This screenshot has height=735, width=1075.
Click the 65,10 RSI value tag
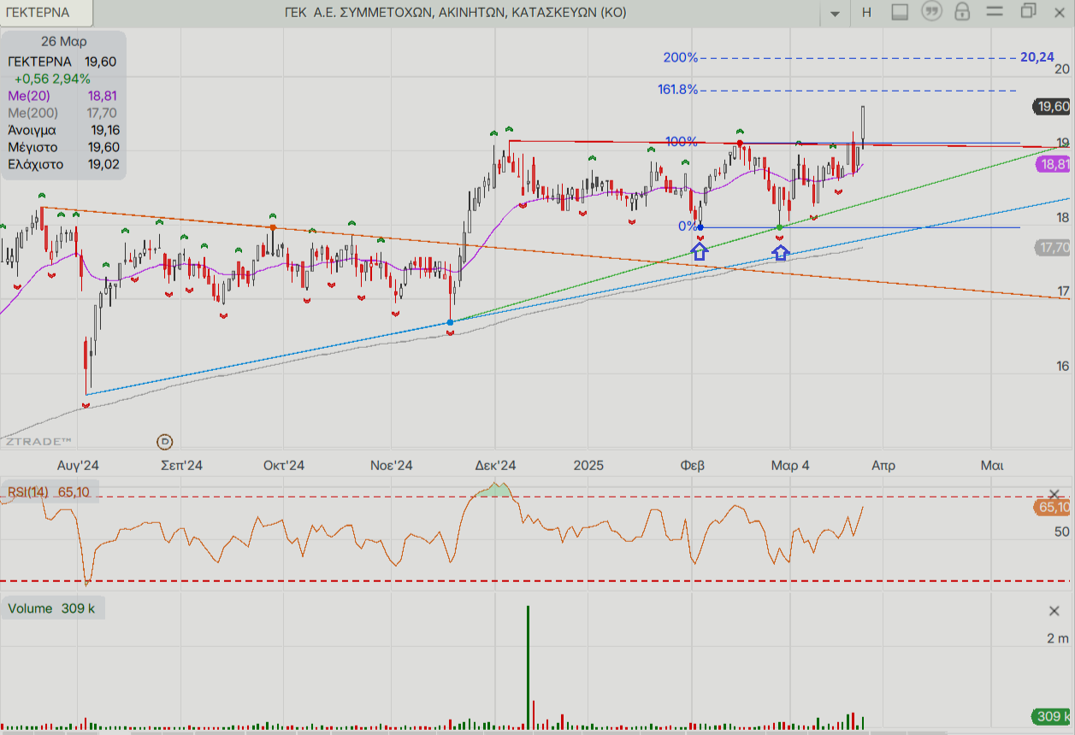pos(1053,508)
